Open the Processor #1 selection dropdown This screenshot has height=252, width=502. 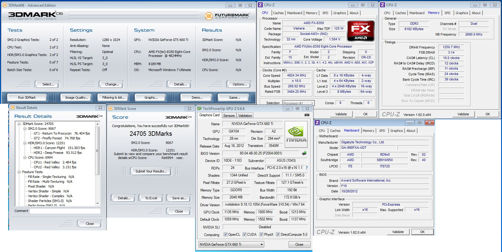point(298,103)
